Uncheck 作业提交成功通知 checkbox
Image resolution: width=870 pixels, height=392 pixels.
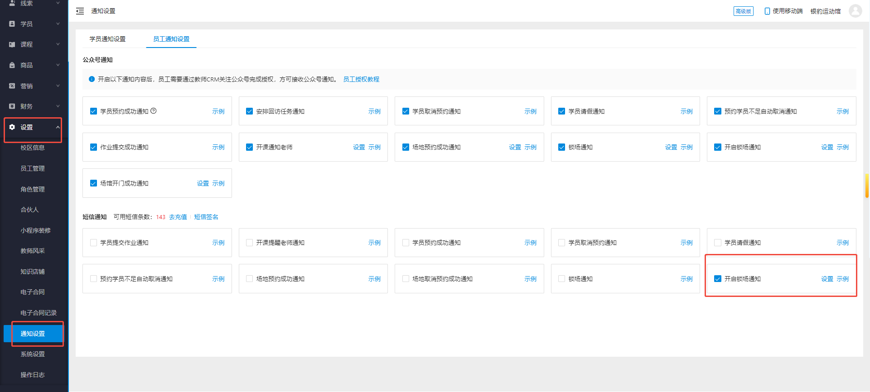pos(93,147)
